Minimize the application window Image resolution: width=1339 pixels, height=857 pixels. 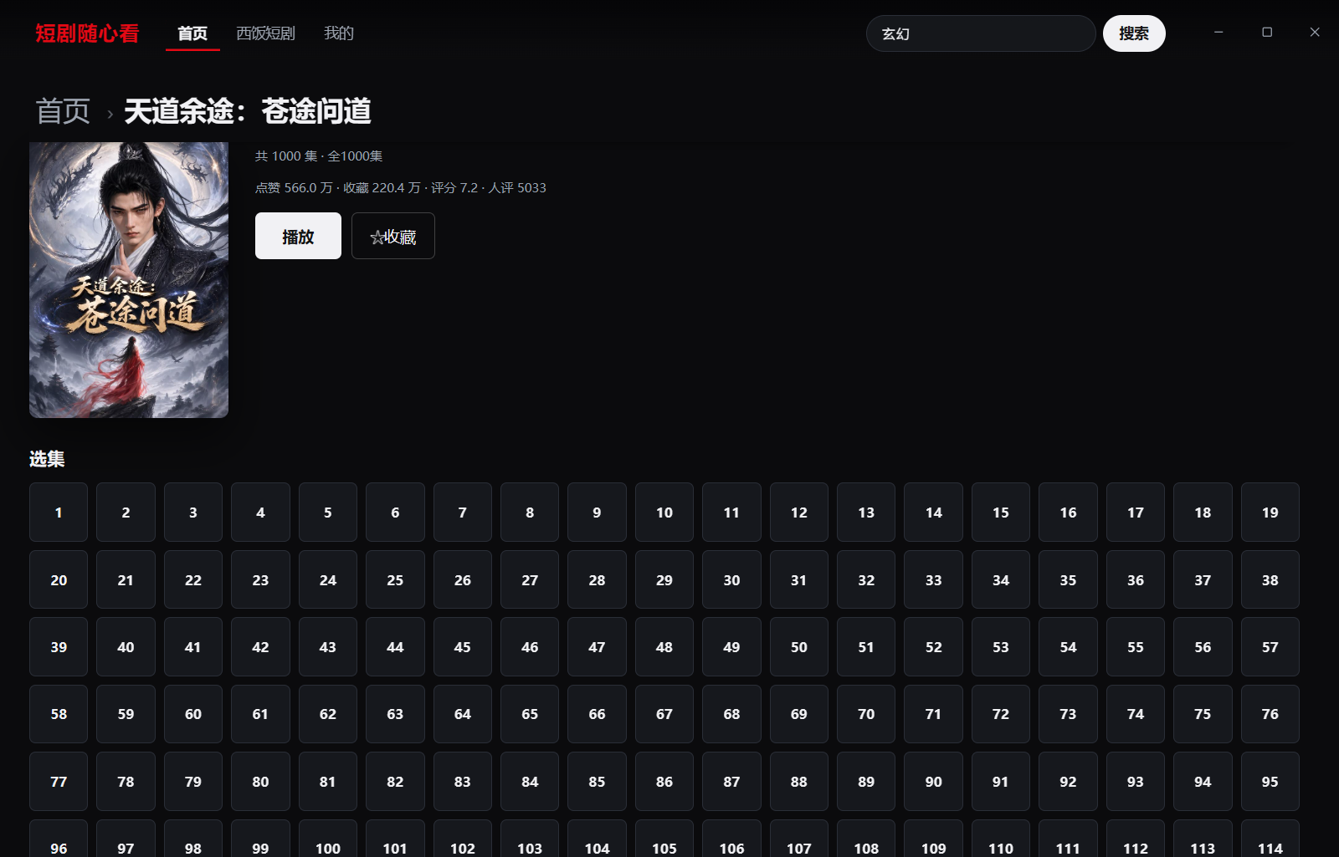(1218, 32)
